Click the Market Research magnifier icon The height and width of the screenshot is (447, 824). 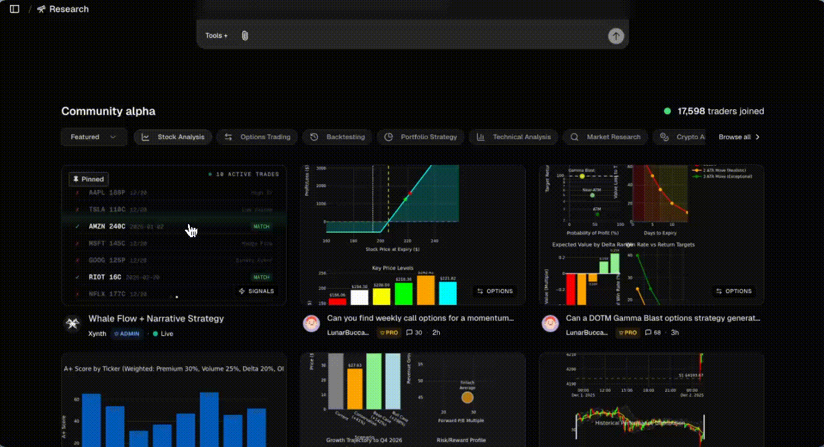pyautogui.click(x=575, y=137)
